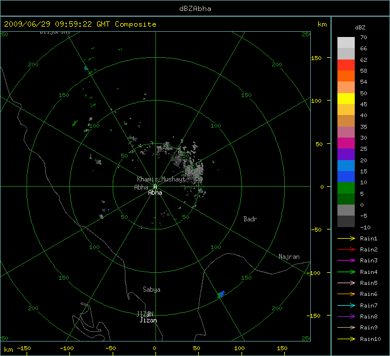Select the purple 20-25 dBZ swatch
This screenshot has height=356, width=390.
pyautogui.click(x=346, y=154)
